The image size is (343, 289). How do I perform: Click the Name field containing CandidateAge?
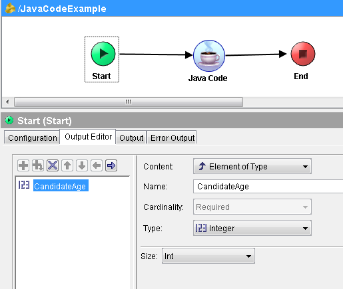pos(268,187)
